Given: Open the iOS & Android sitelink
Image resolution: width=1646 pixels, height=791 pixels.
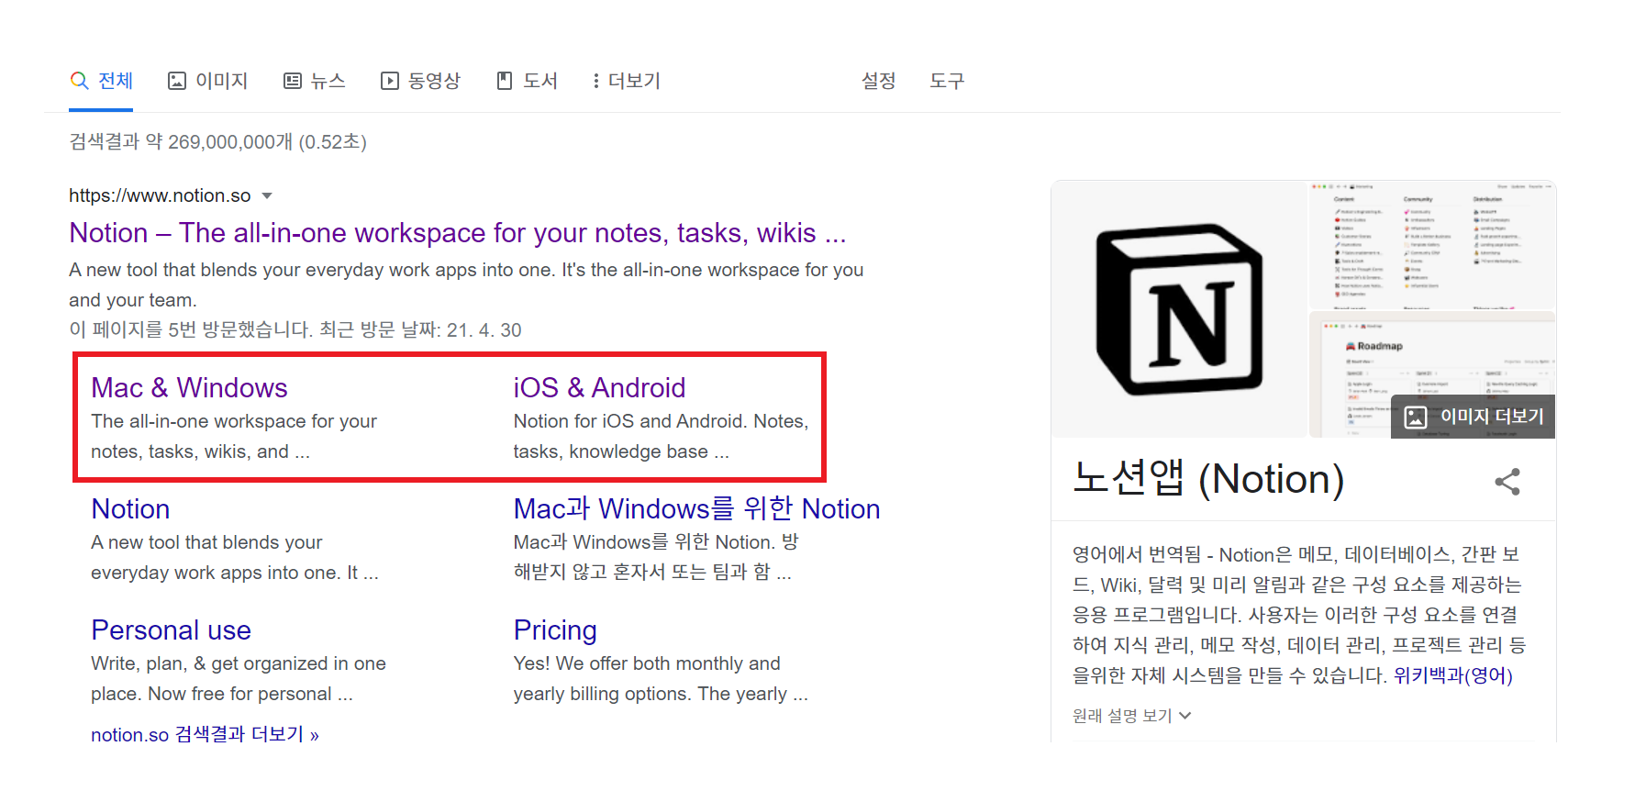Looking at the screenshot, I should [599, 388].
